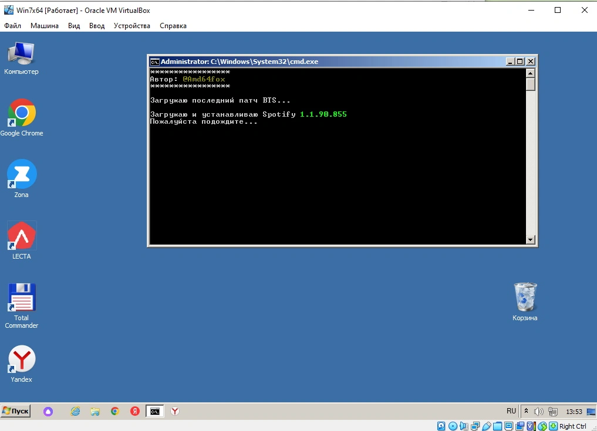Open the Вид menu
The width and height of the screenshot is (597, 431).
click(x=74, y=25)
